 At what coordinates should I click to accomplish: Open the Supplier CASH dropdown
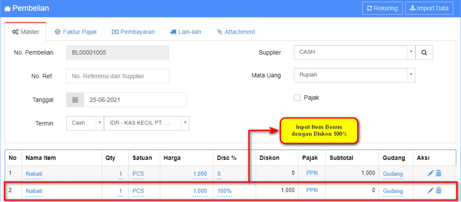pyautogui.click(x=354, y=52)
